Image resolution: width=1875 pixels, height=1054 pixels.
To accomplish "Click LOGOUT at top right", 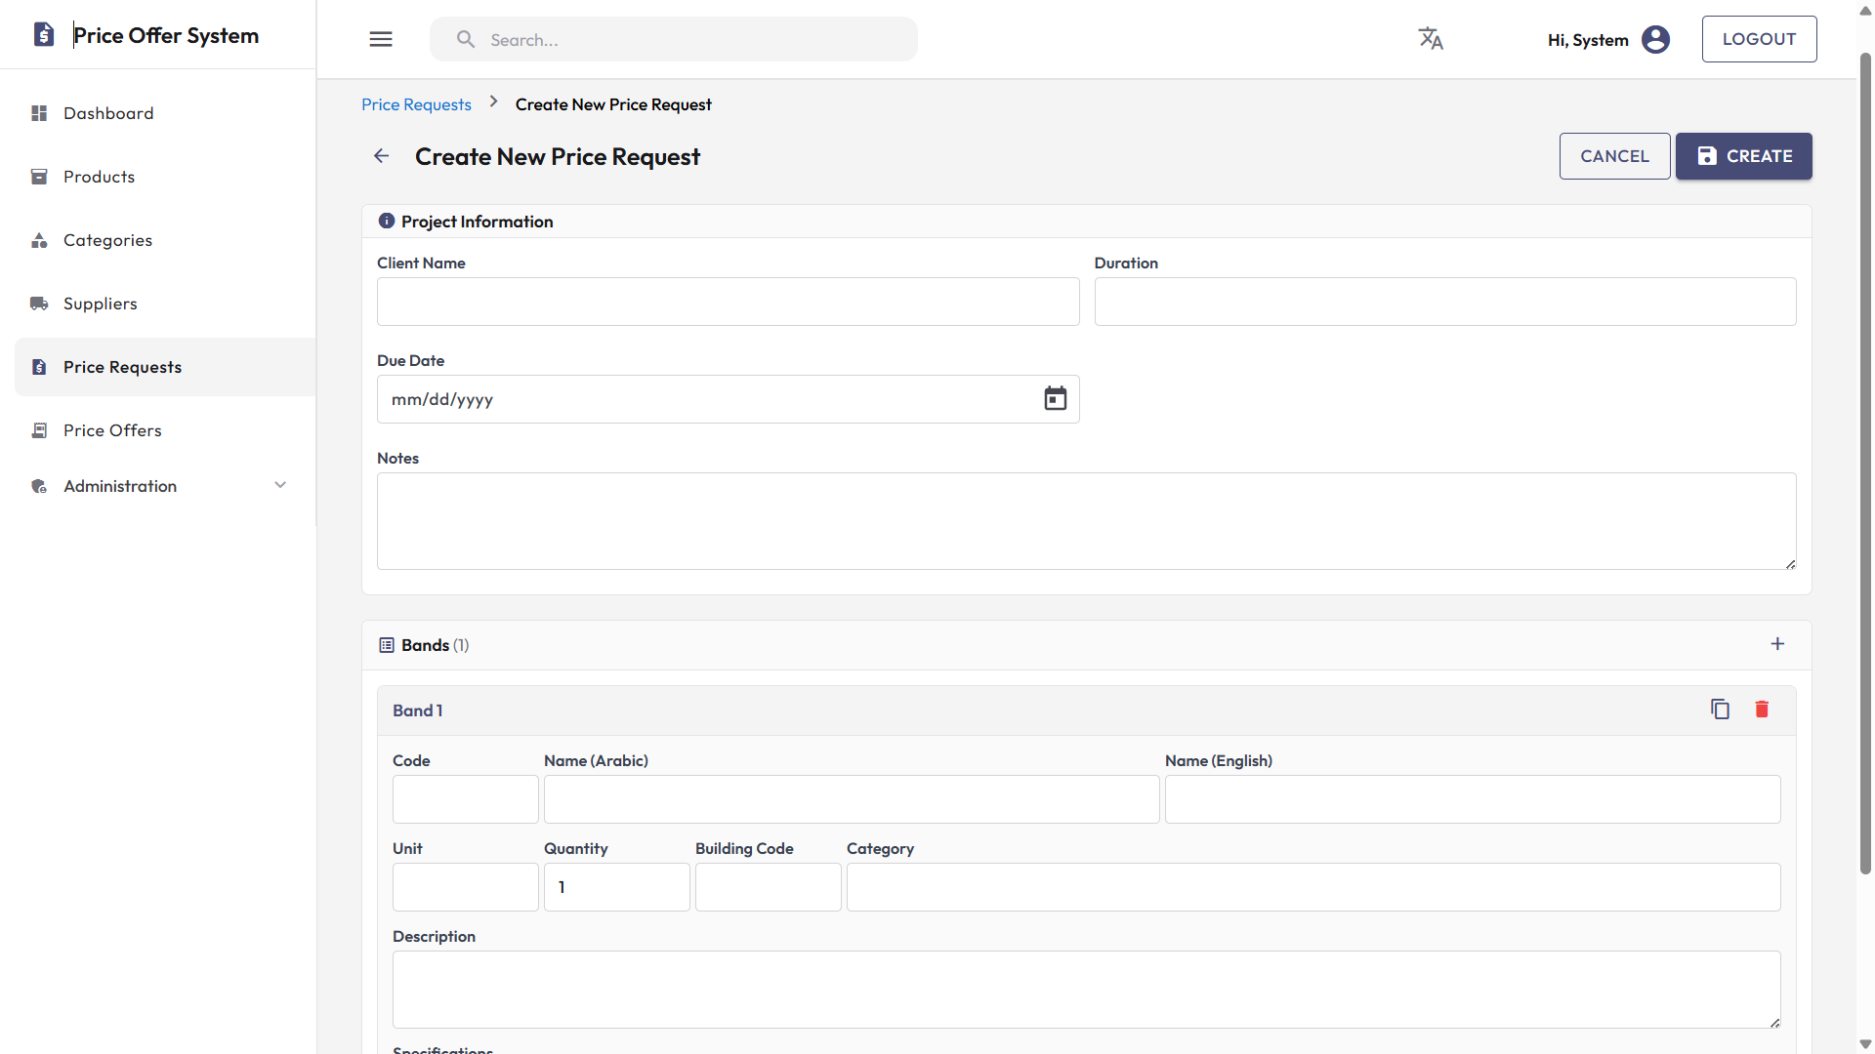I will click(x=1759, y=39).
